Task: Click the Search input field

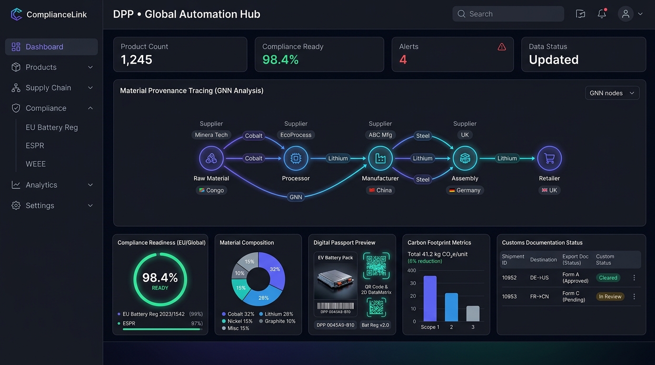Action: (508, 14)
